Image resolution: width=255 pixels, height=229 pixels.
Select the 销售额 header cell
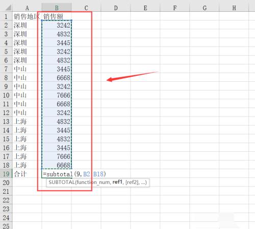click(x=57, y=16)
